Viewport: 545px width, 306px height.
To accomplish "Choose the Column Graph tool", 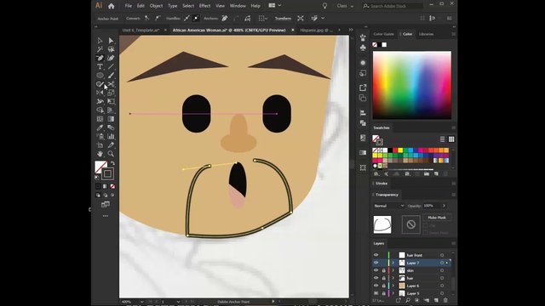I will 111,136.
